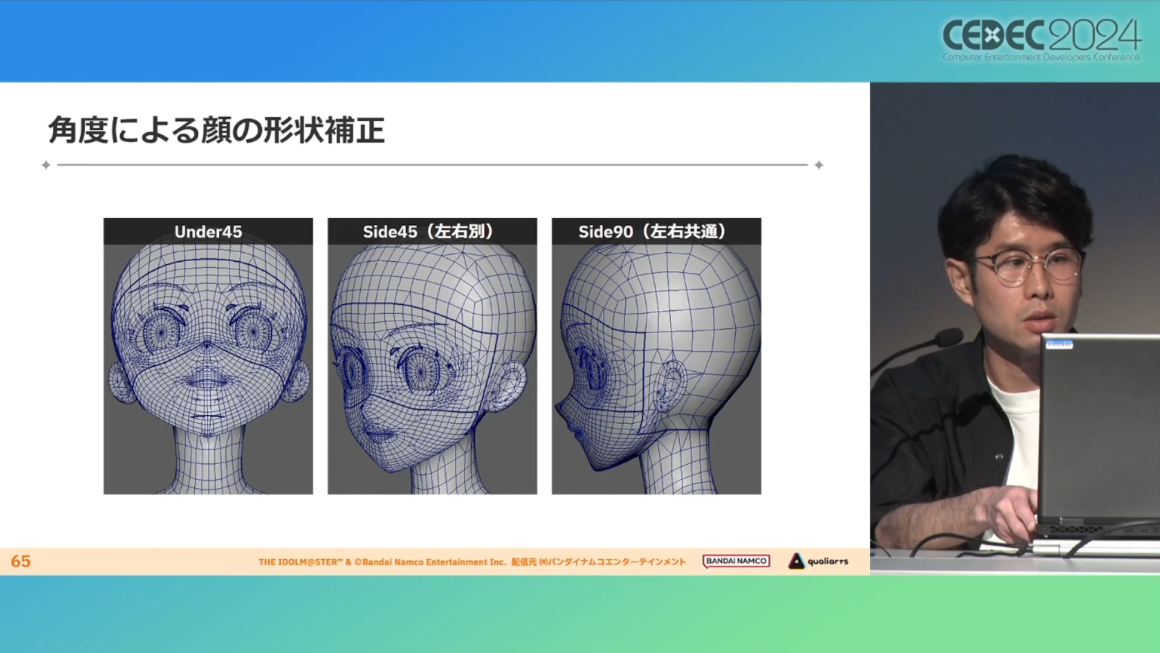Click the qualiarts logo
This screenshot has width=1160, height=653.
coord(818,561)
